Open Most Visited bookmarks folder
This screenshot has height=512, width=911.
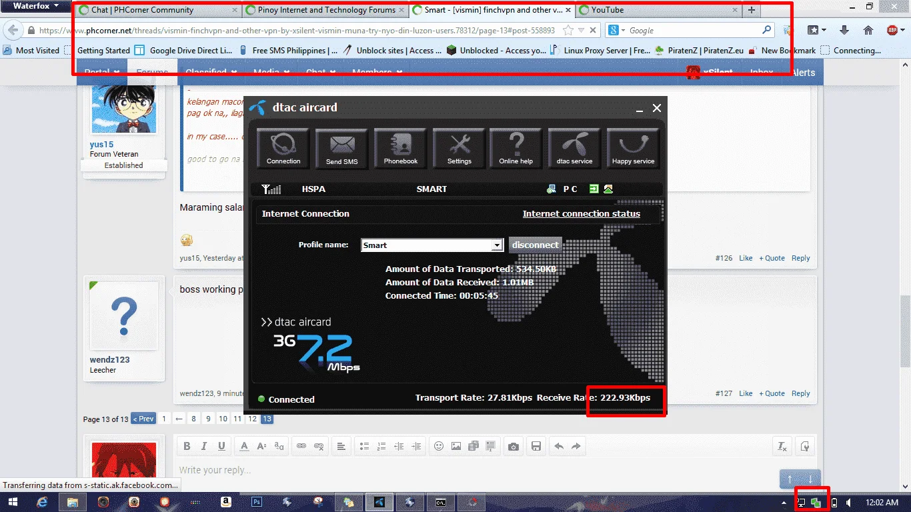click(31, 50)
